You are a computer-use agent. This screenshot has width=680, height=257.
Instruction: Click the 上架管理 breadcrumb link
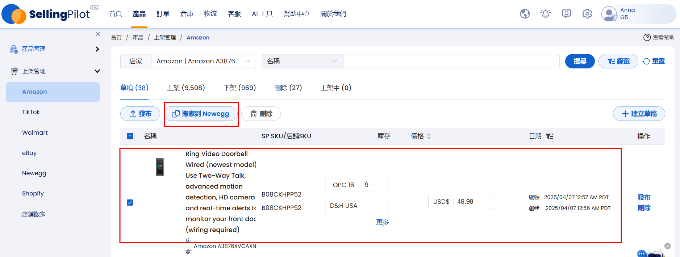click(165, 38)
